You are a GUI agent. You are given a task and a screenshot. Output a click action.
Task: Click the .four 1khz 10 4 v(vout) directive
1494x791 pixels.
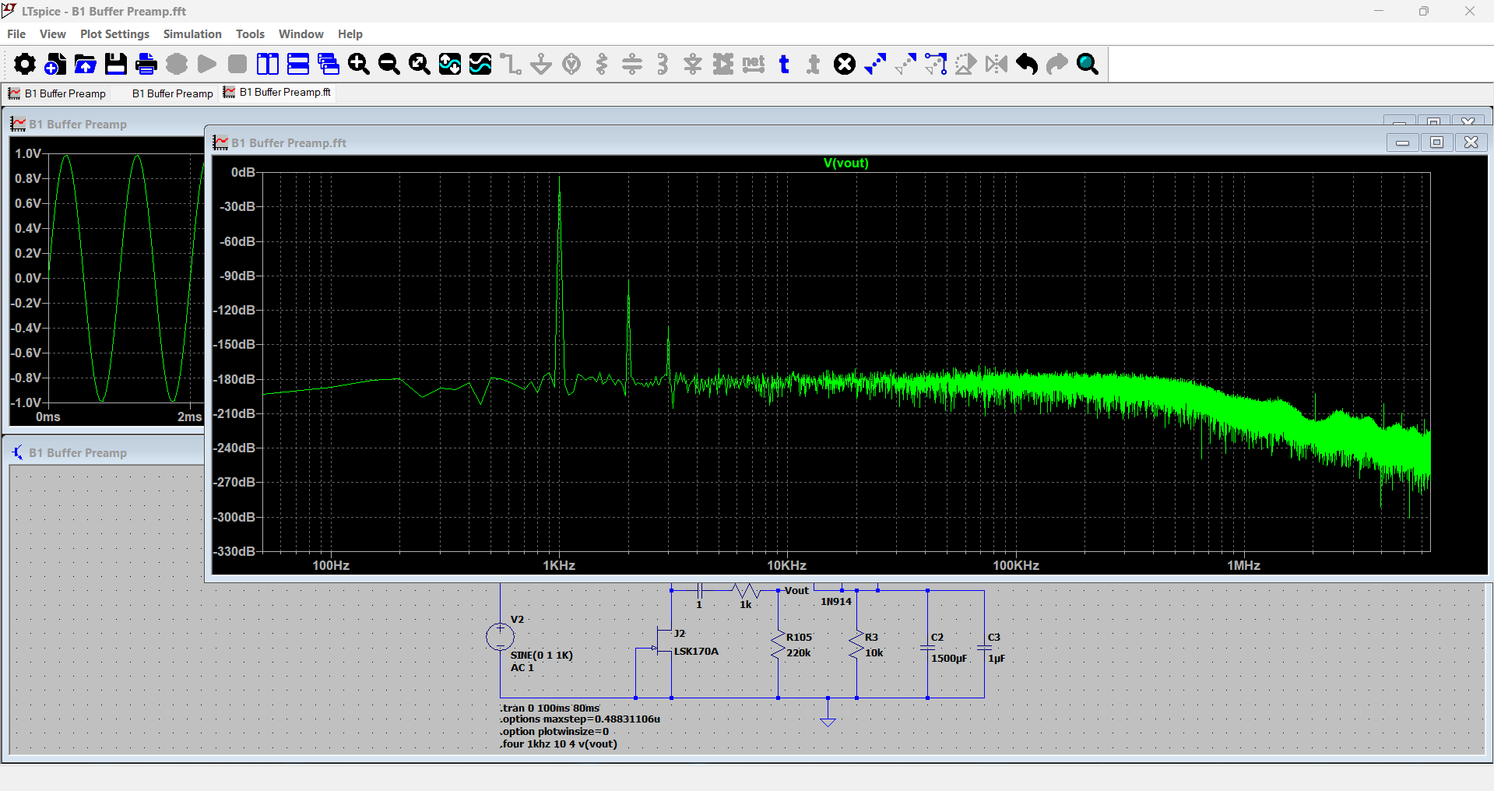(558, 744)
